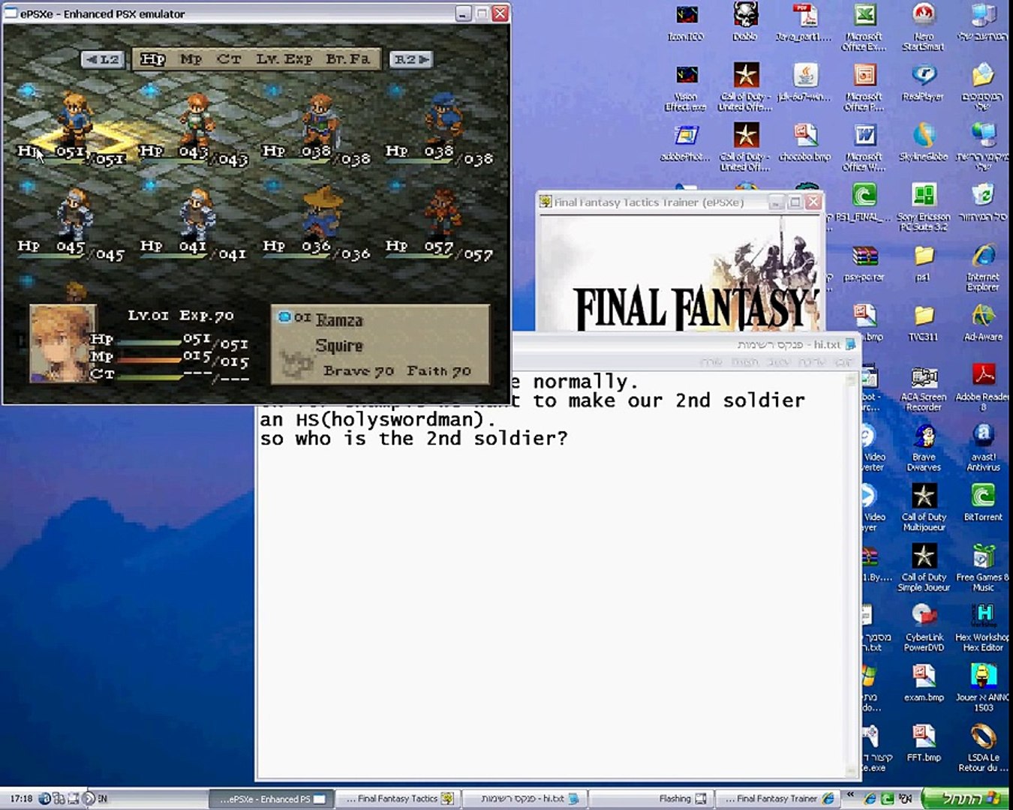Open FFT.bmp desktop image file

[x=924, y=742]
